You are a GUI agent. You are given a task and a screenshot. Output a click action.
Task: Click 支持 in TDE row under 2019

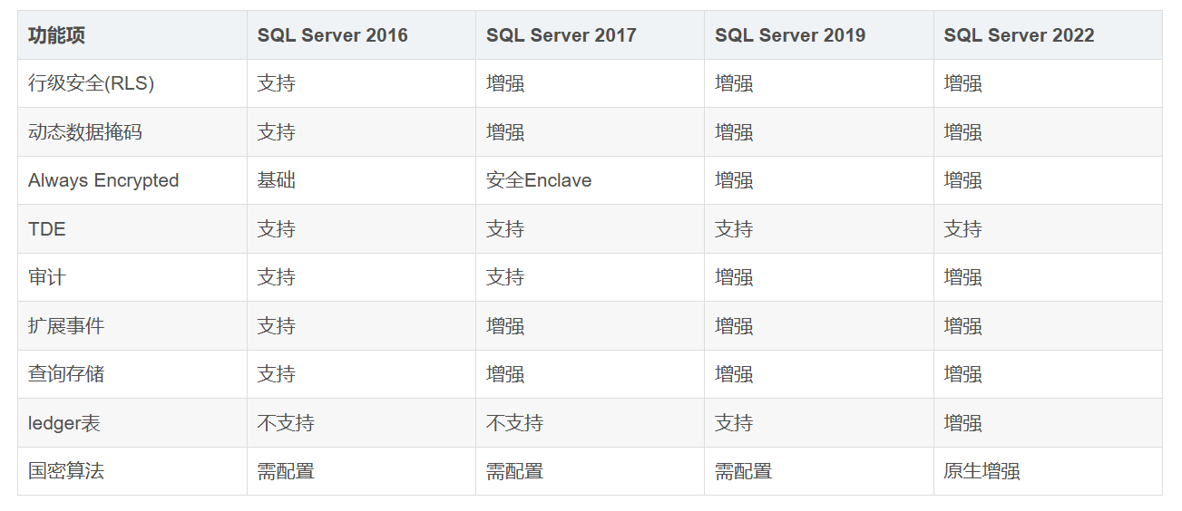(x=734, y=229)
